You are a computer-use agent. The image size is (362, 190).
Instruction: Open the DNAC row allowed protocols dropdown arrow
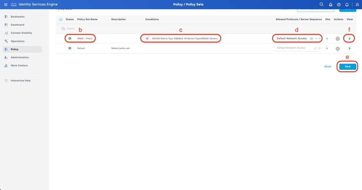(x=316, y=38)
